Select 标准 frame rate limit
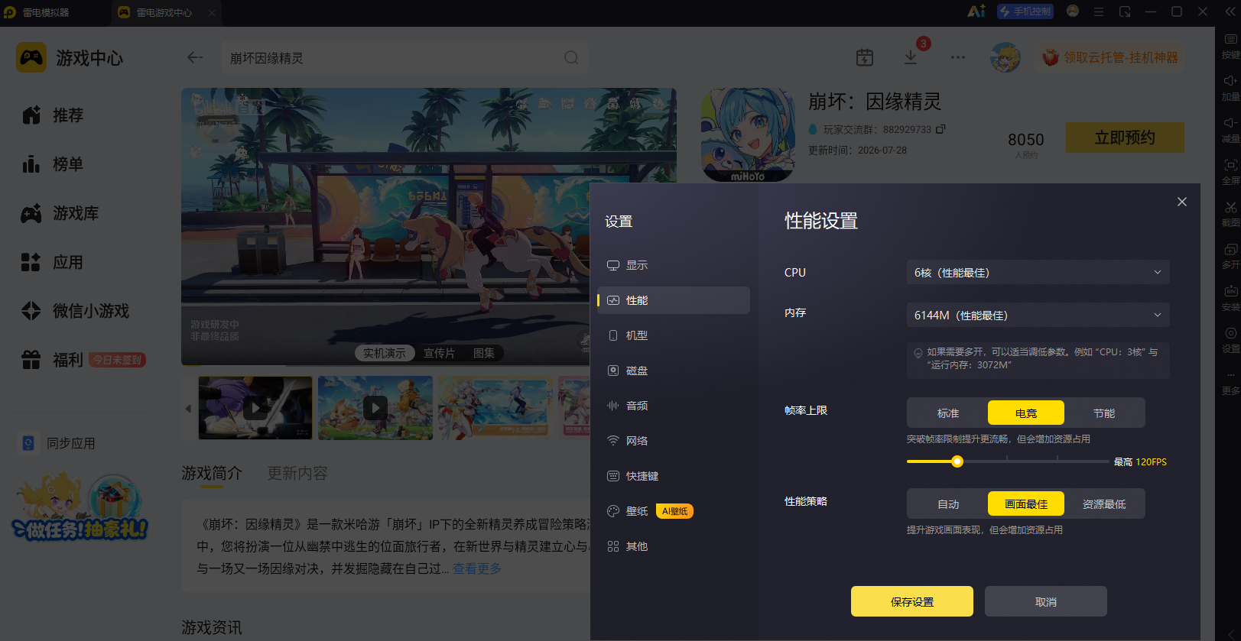 point(948,413)
